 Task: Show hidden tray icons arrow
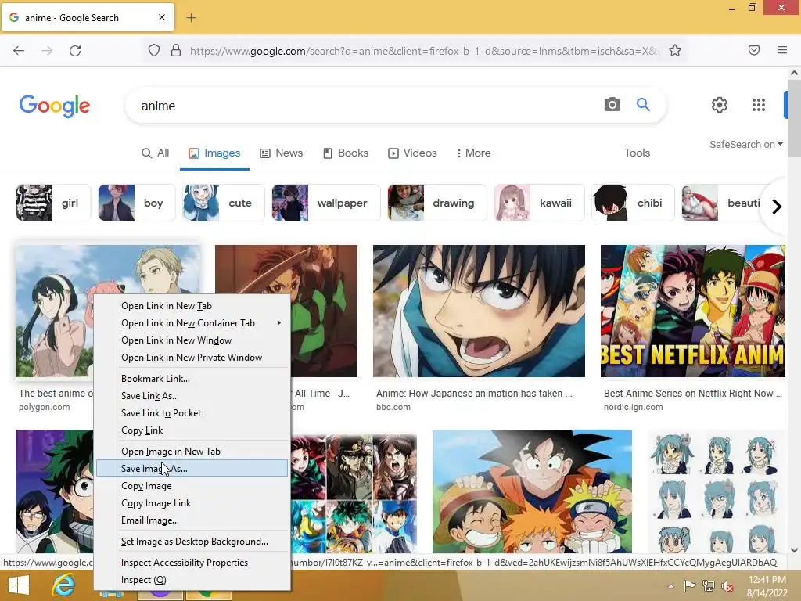coord(670,586)
